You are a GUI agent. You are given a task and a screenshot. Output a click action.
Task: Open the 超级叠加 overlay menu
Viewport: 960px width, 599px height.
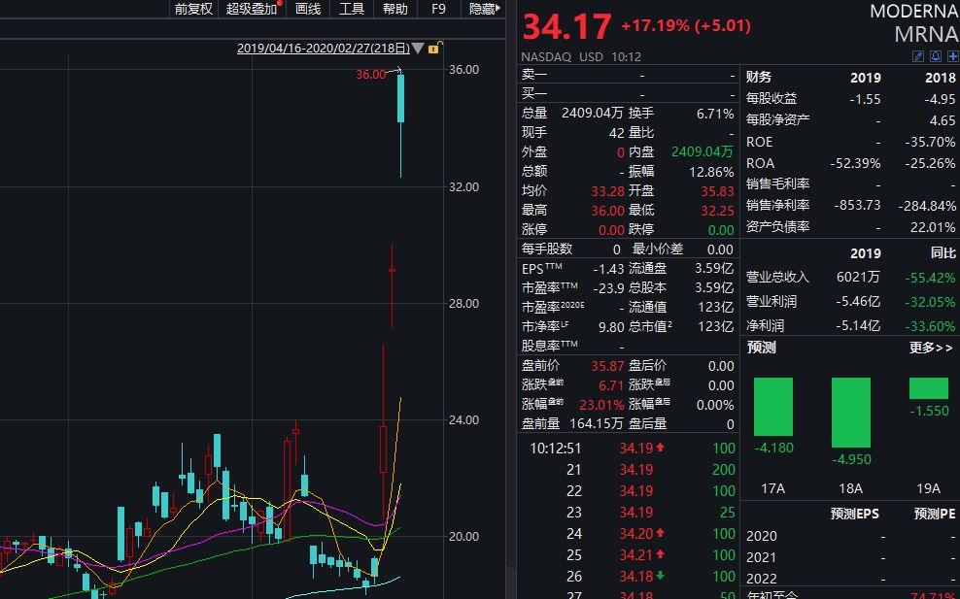click(x=252, y=9)
